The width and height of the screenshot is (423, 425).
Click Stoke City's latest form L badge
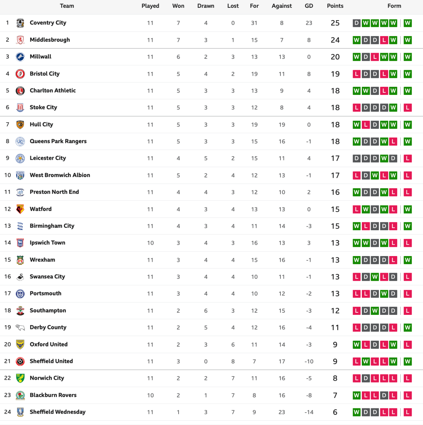tap(407, 108)
